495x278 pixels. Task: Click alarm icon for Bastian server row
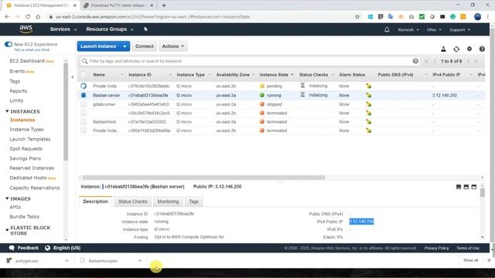(368, 95)
